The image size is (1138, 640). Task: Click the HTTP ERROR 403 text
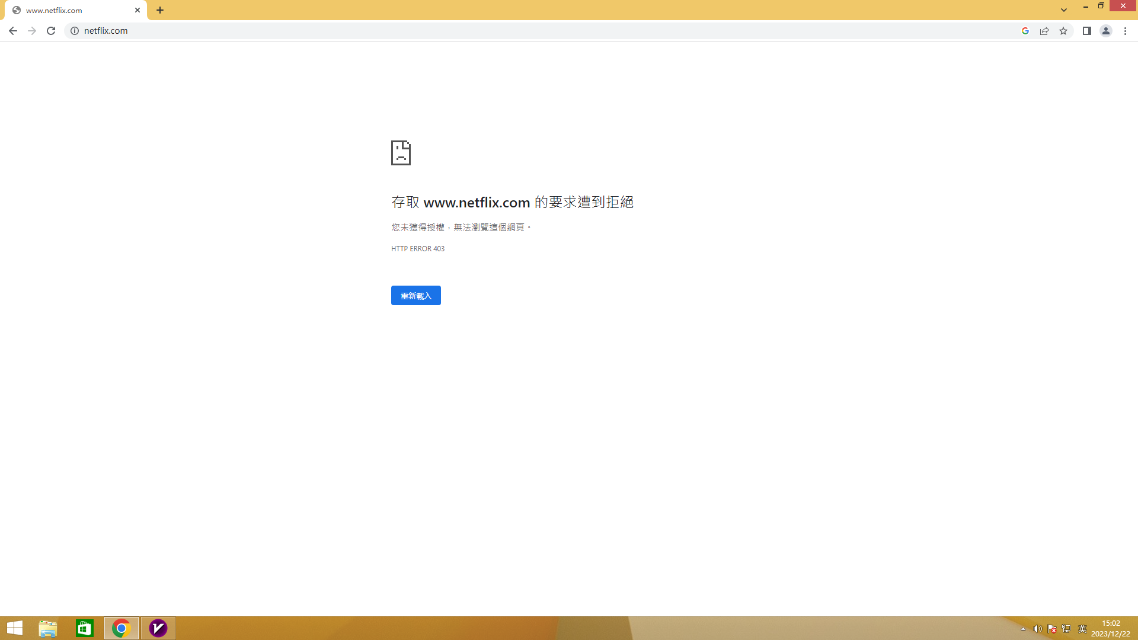[418, 249]
